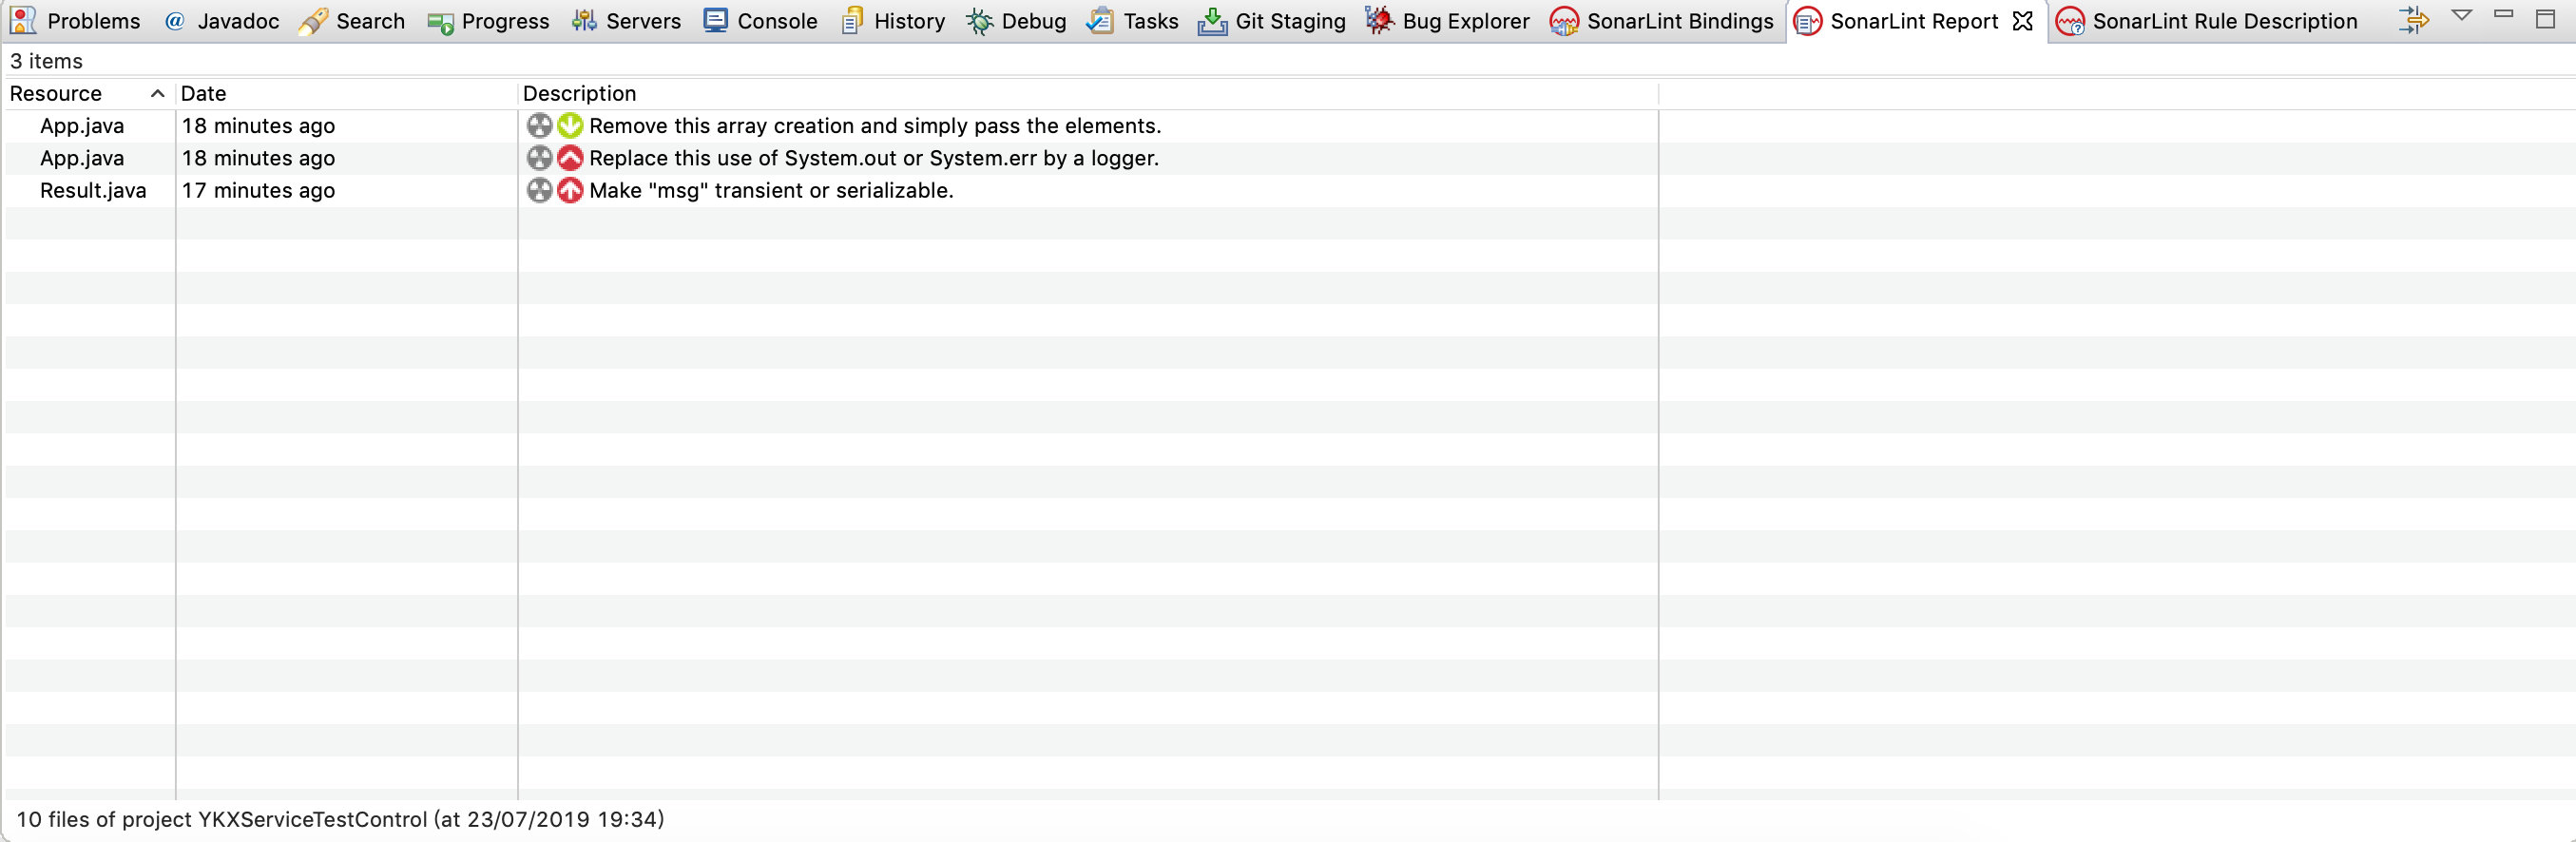This screenshot has width=2576, height=842.
Task: Click "18 minutes ago" on System.out row
Action: (x=258, y=158)
